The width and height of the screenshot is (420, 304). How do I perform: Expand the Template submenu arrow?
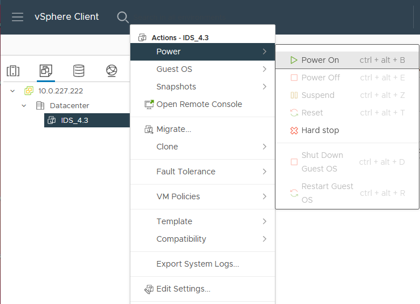(x=264, y=221)
